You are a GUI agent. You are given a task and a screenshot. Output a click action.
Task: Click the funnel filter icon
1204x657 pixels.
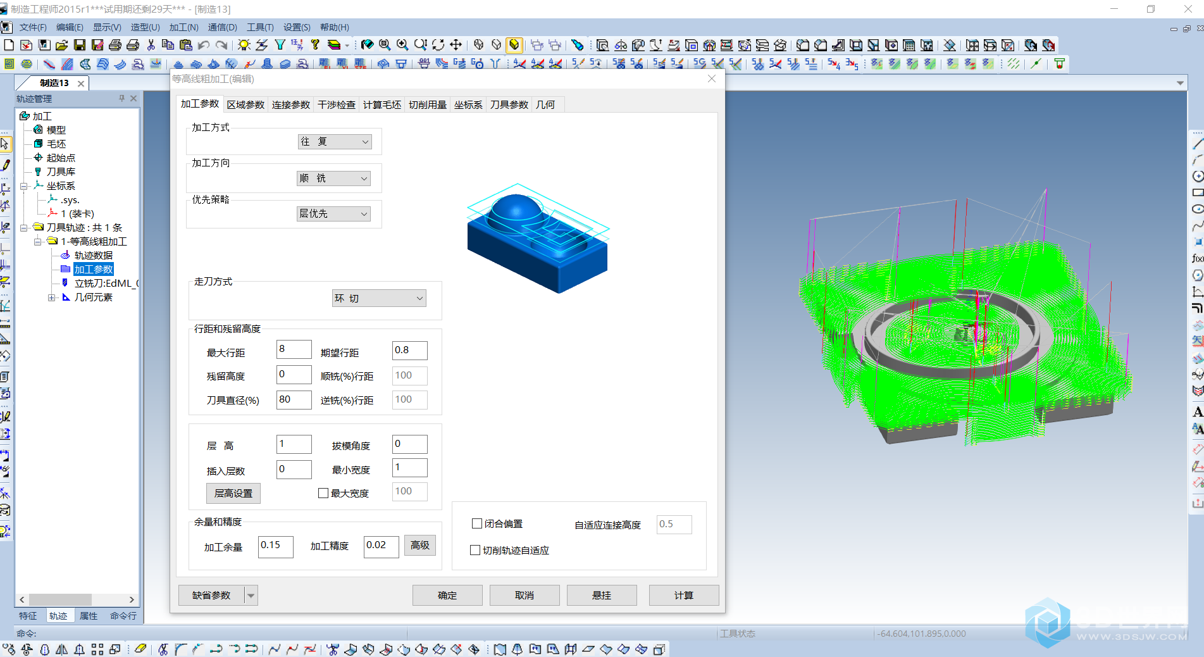pos(280,45)
